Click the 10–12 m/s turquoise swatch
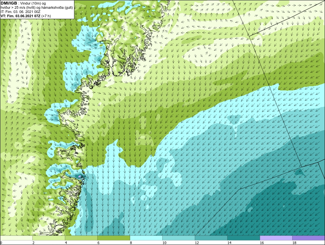Image resolution: width=325 pixels, height=245 pixels. [x=179, y=238]
